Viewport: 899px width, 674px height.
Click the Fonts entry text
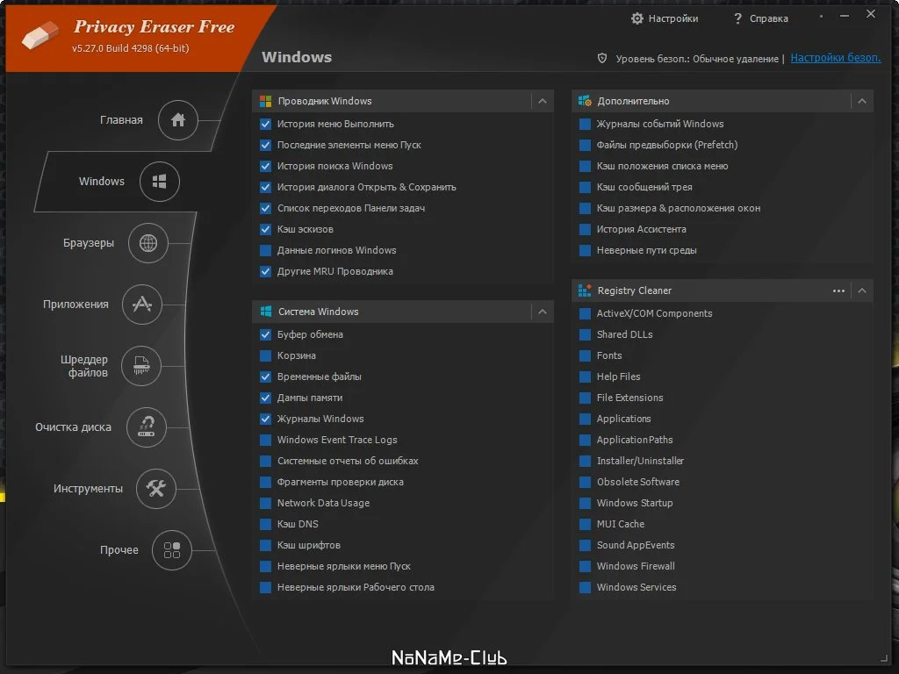point(609,356)
